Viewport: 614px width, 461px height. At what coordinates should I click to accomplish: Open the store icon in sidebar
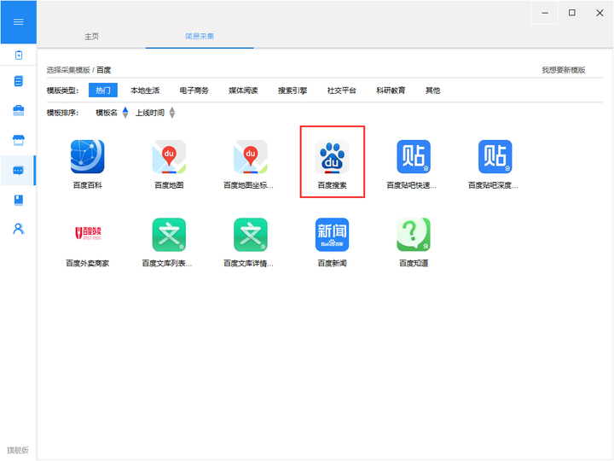(x=19, y=140)
